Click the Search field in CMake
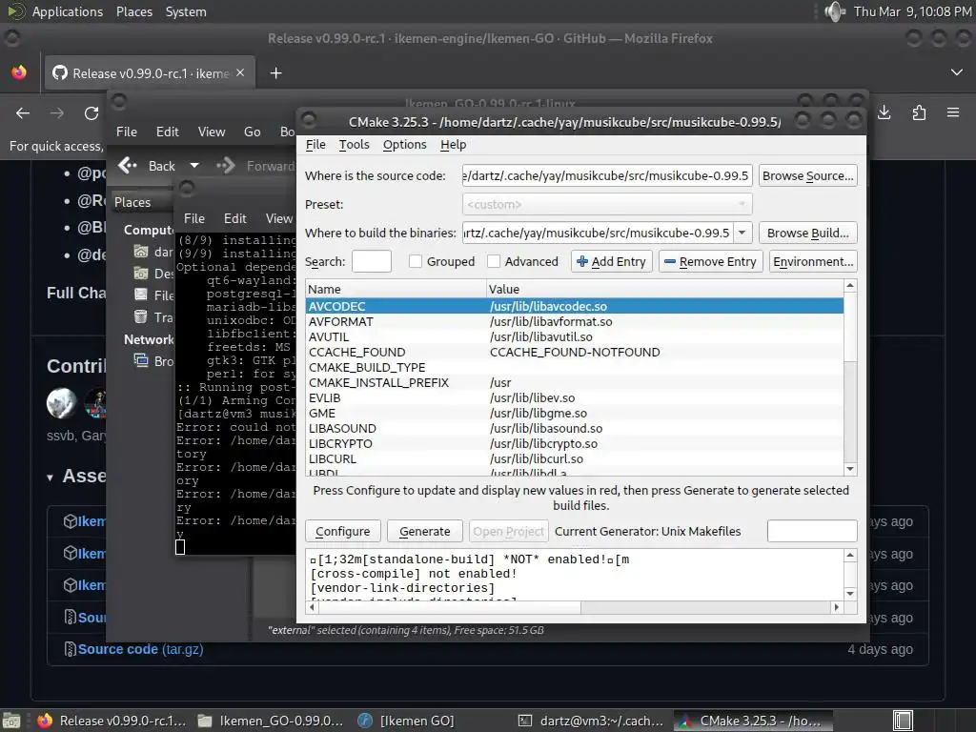 [x=372, y=261]
